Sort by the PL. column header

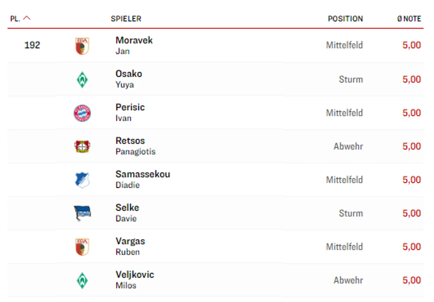click(x=15, y=19)
